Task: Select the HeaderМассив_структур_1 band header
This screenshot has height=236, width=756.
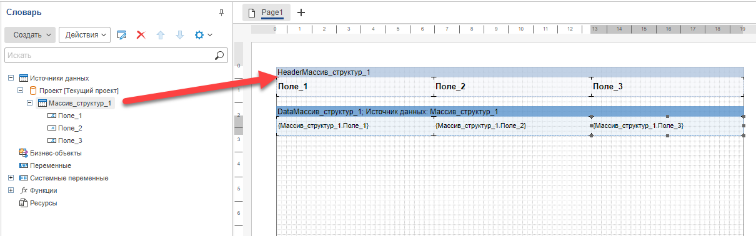Action: tap(510, 72)
